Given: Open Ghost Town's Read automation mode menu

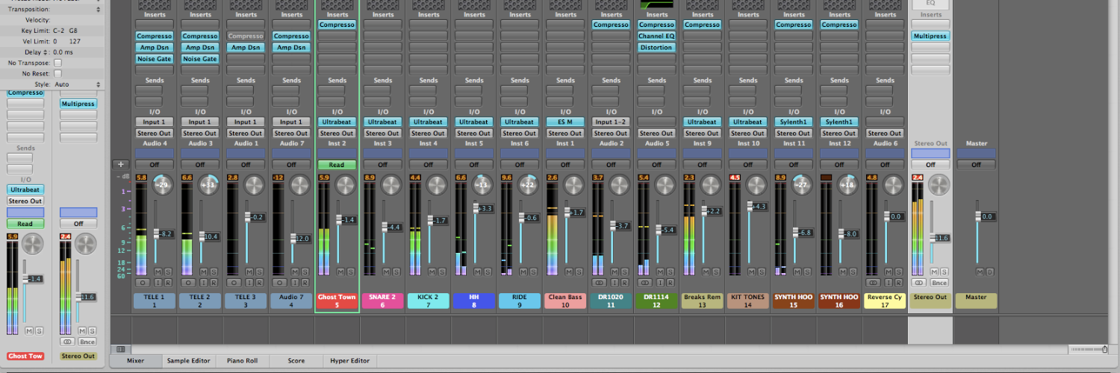Looking at the screenshot, I should click(x=337, y=165).
